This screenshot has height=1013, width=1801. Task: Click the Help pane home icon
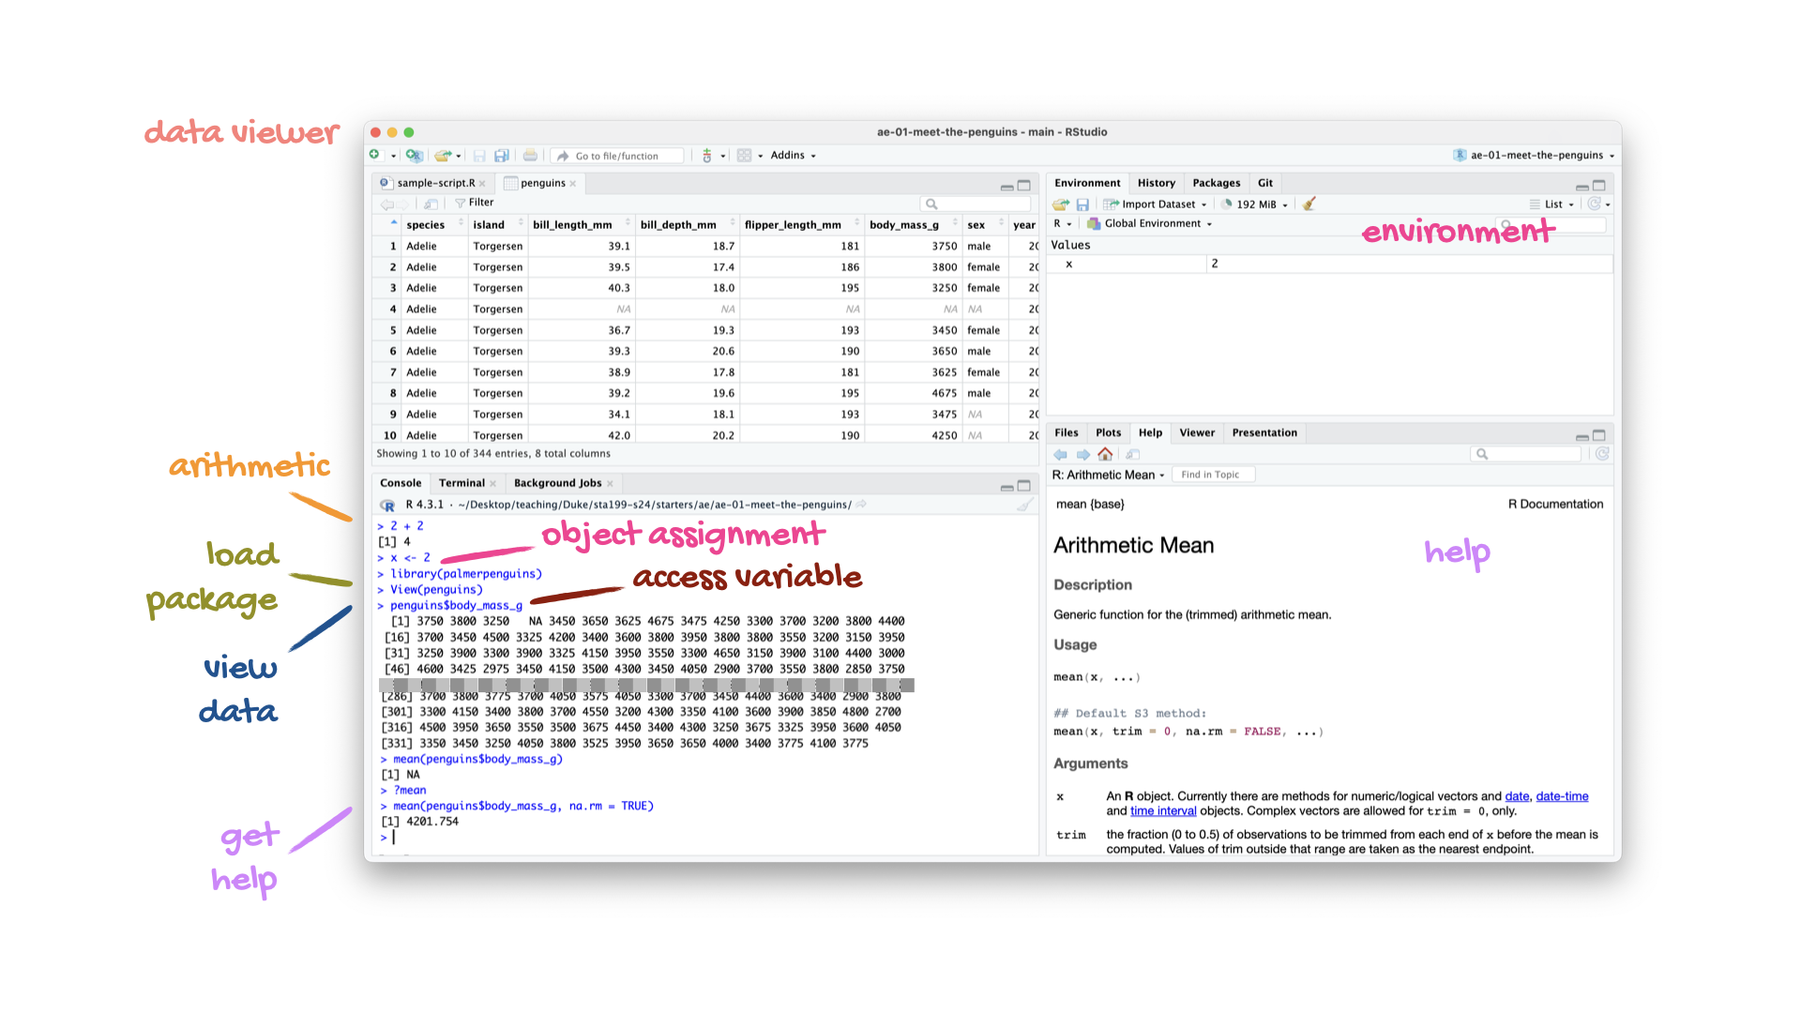tap(1105, 454)
